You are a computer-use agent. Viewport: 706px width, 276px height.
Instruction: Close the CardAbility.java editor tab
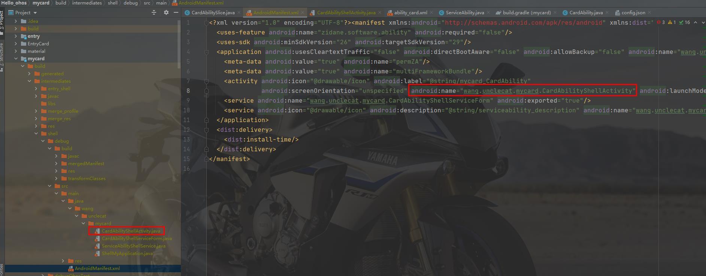coord(607,12)
